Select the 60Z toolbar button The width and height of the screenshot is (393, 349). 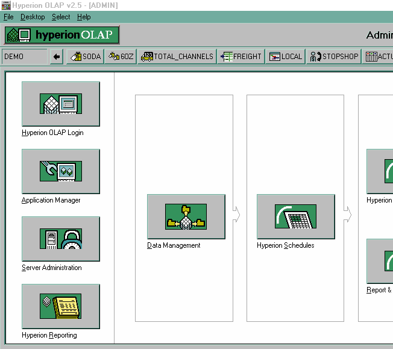(121, 57)
